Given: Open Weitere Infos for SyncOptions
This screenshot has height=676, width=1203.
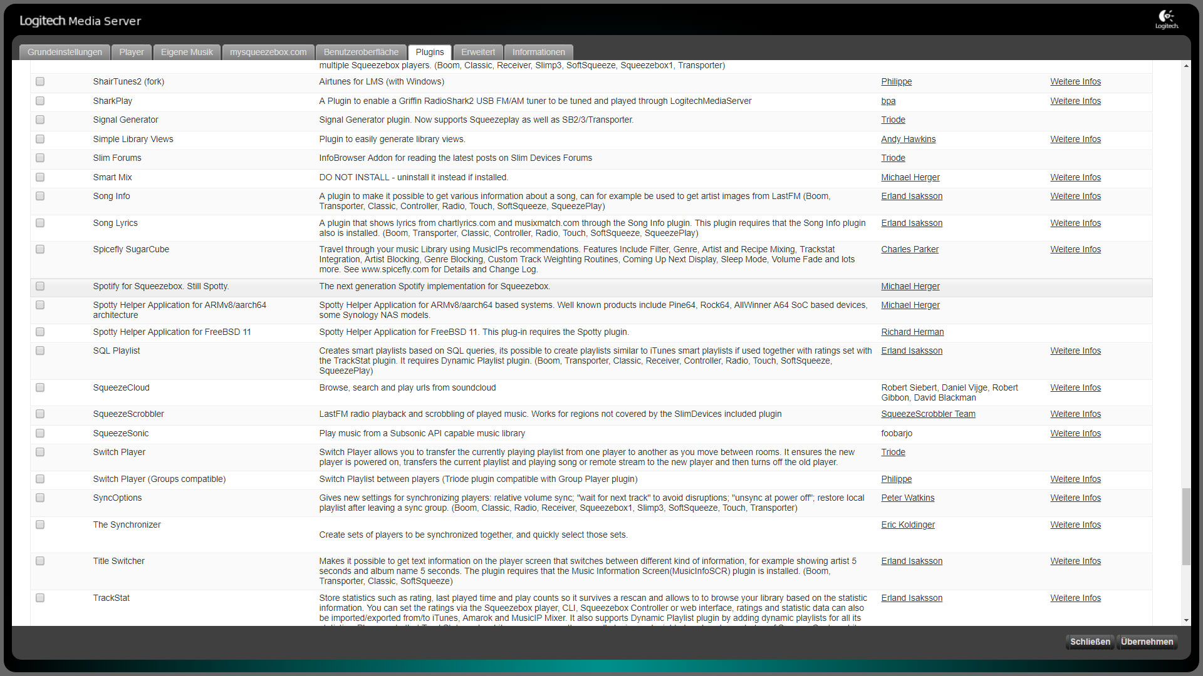Looking at the screenshot, I should point(1075,498).
